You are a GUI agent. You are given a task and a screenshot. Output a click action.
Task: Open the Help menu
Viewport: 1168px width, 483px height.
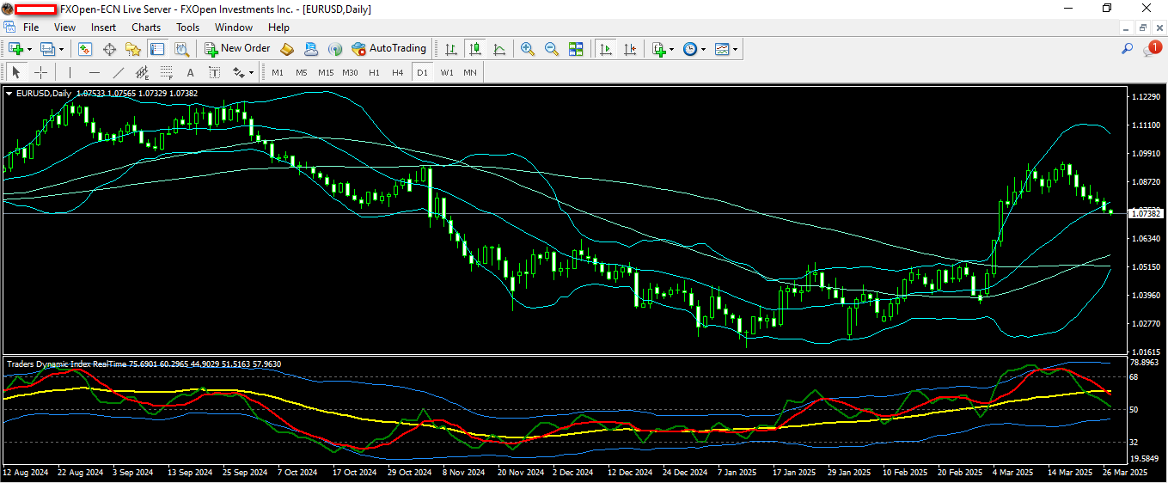click(278, 28)
